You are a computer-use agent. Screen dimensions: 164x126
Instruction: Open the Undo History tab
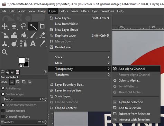click(x=12, y=72)
